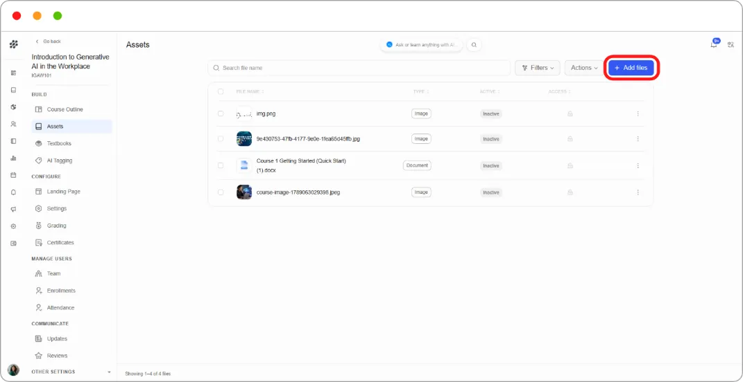Click the user avatar at bottom left

click(13, 370)
